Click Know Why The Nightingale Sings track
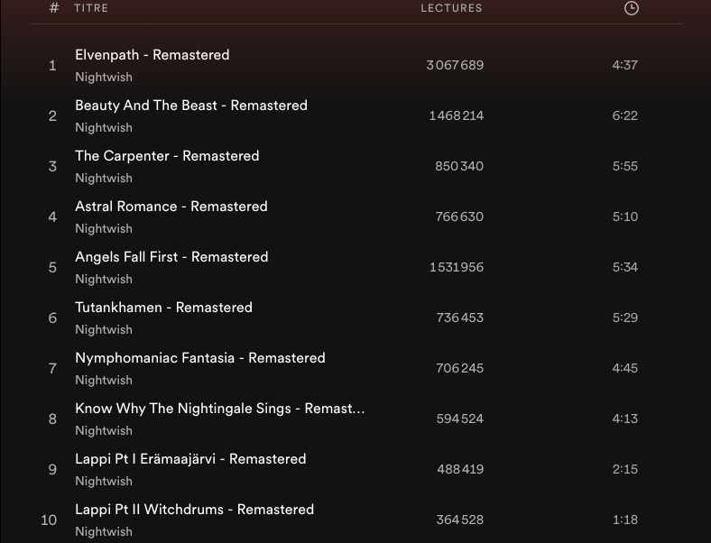 (x=219, y=409)
